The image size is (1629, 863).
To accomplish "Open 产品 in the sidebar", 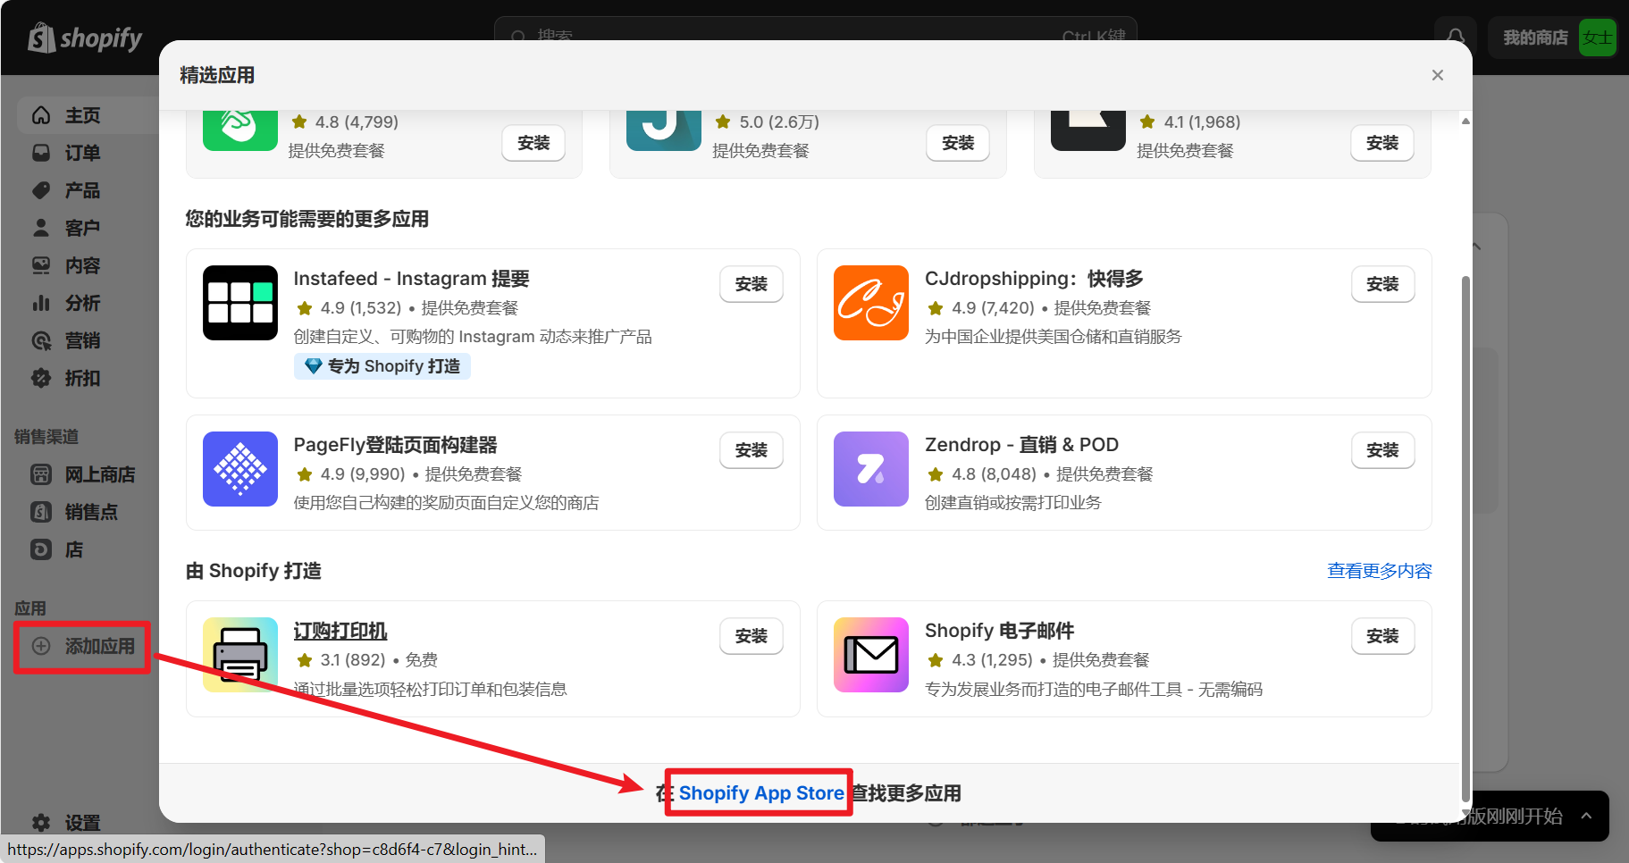I will click(x=82, y=190).
